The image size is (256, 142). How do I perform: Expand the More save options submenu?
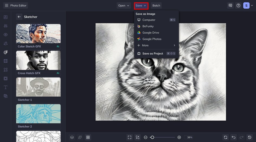(156, 45)
